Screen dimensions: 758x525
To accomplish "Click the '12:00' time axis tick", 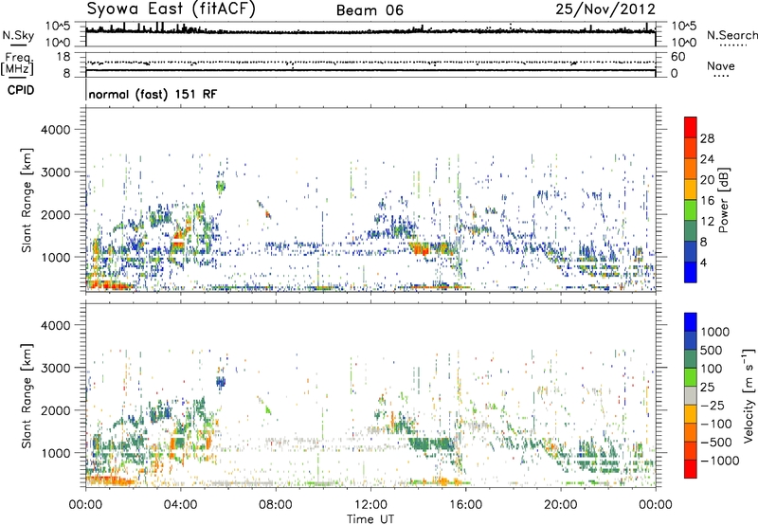I will coord(370,505).
